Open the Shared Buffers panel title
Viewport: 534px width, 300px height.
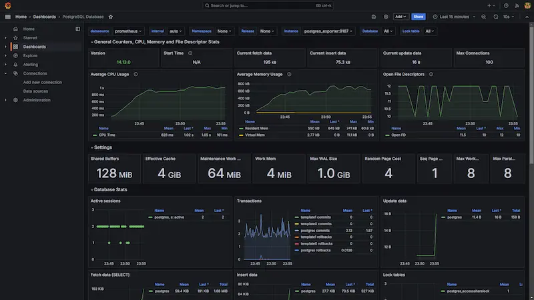105,159
